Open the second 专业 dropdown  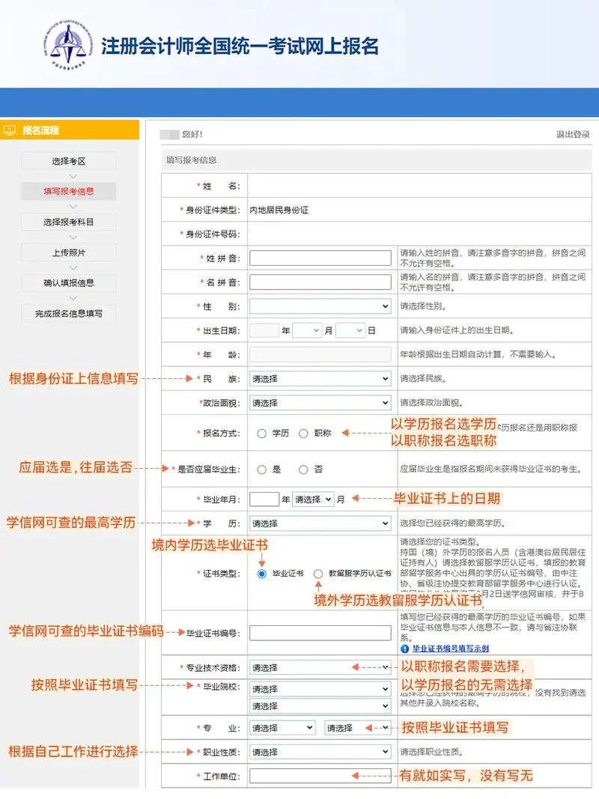click(358, 728)
